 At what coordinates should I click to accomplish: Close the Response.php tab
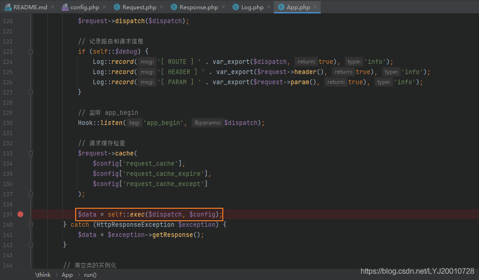click(x=223, y=7)
